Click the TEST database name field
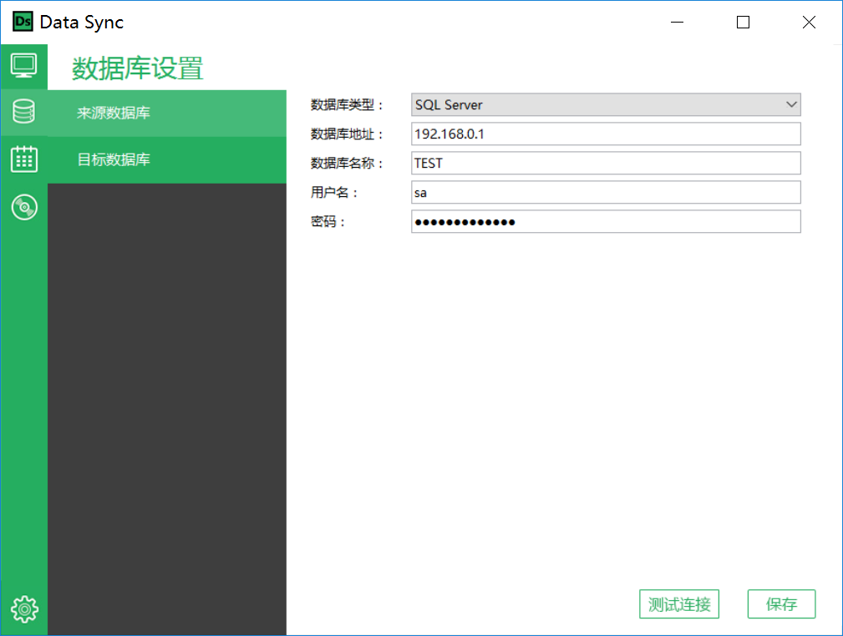843x636 pixels. 605,163
